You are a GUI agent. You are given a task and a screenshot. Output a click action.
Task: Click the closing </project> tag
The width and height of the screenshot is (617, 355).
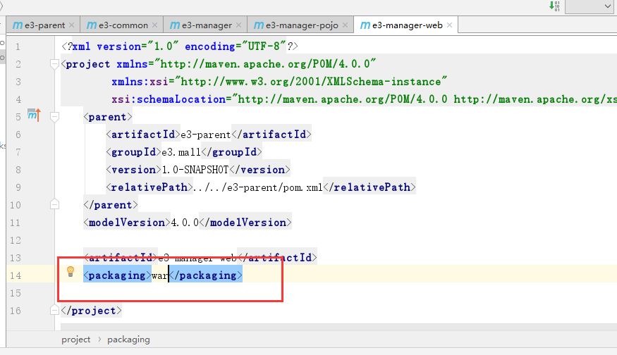(91, 311)
